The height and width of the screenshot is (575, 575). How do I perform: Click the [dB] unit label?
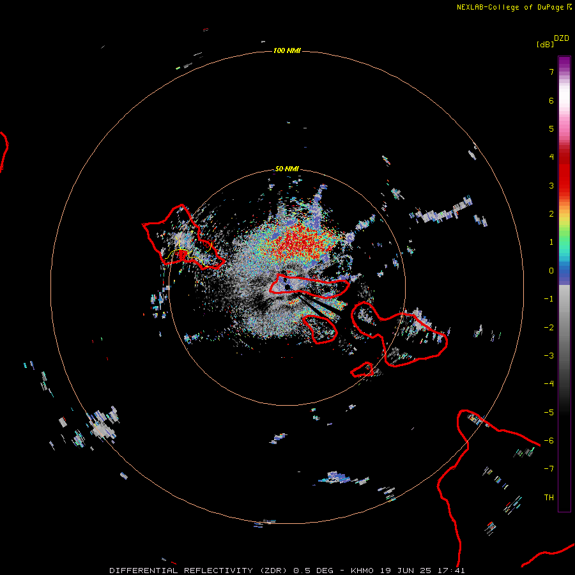pos(545,44)
